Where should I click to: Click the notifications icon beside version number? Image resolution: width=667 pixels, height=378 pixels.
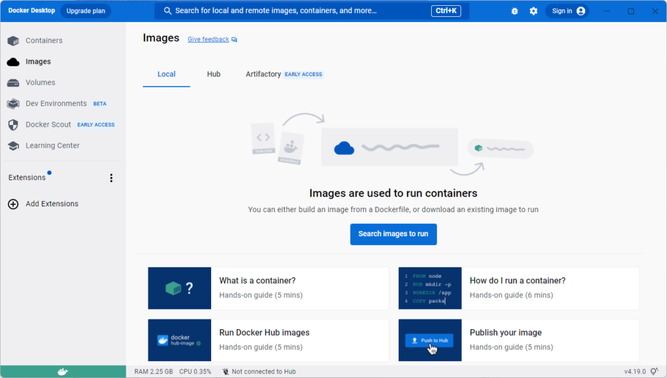(653, 371)
